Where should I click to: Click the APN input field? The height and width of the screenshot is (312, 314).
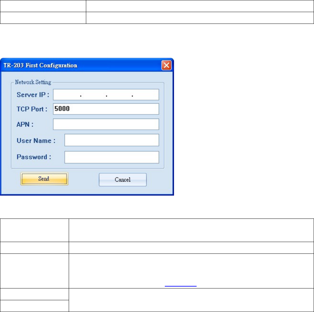tap(106, 124)
